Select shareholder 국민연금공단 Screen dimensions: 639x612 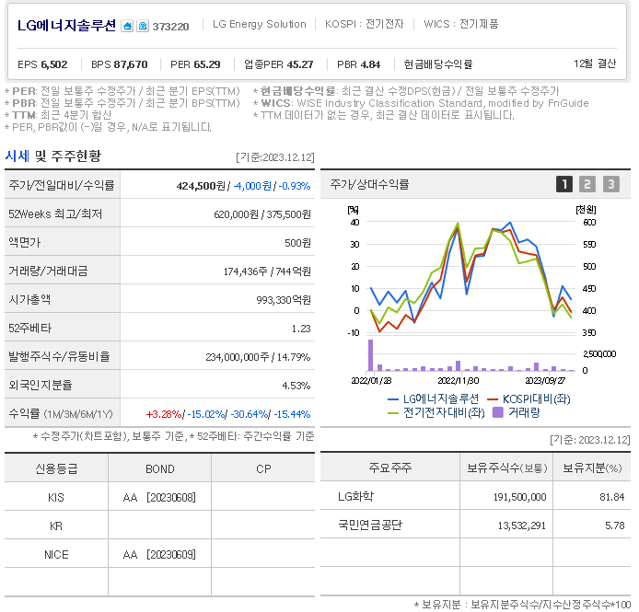(370, 525)
